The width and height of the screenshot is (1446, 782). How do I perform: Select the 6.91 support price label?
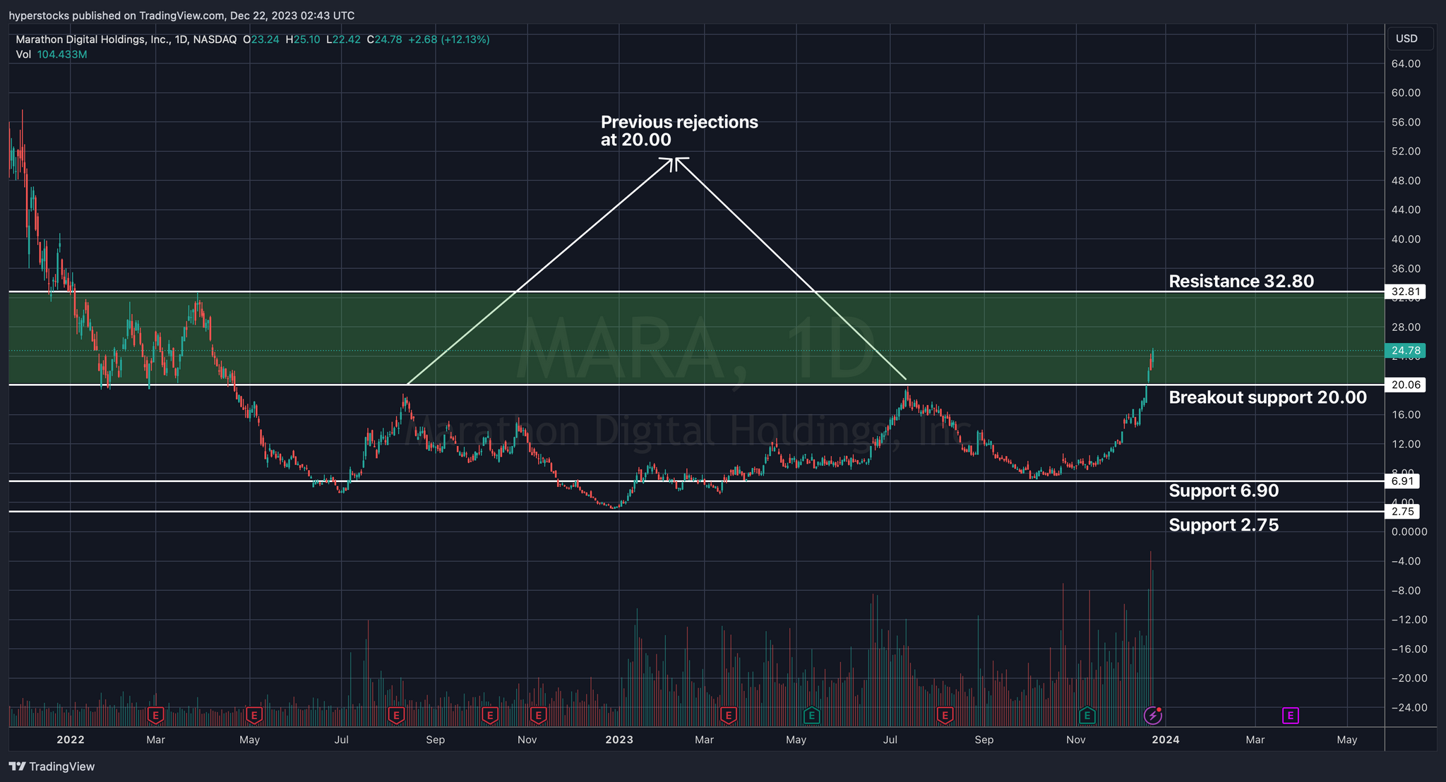(1402, 481)
